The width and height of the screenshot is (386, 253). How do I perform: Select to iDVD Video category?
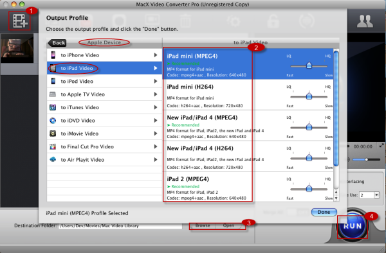[104, 120]
